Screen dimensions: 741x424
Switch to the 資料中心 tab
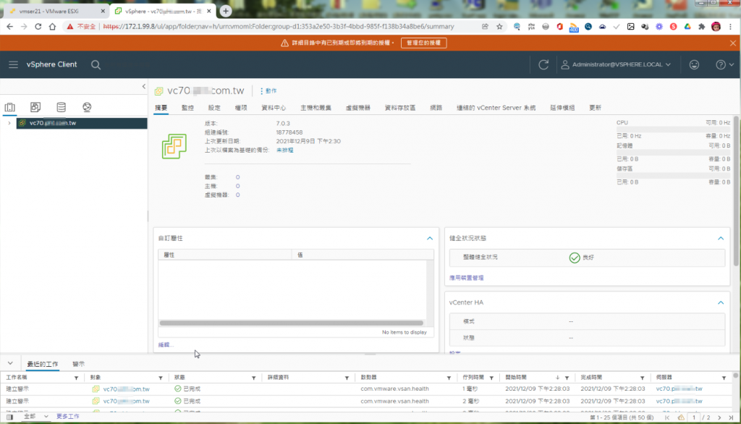[x=274, y=108]
